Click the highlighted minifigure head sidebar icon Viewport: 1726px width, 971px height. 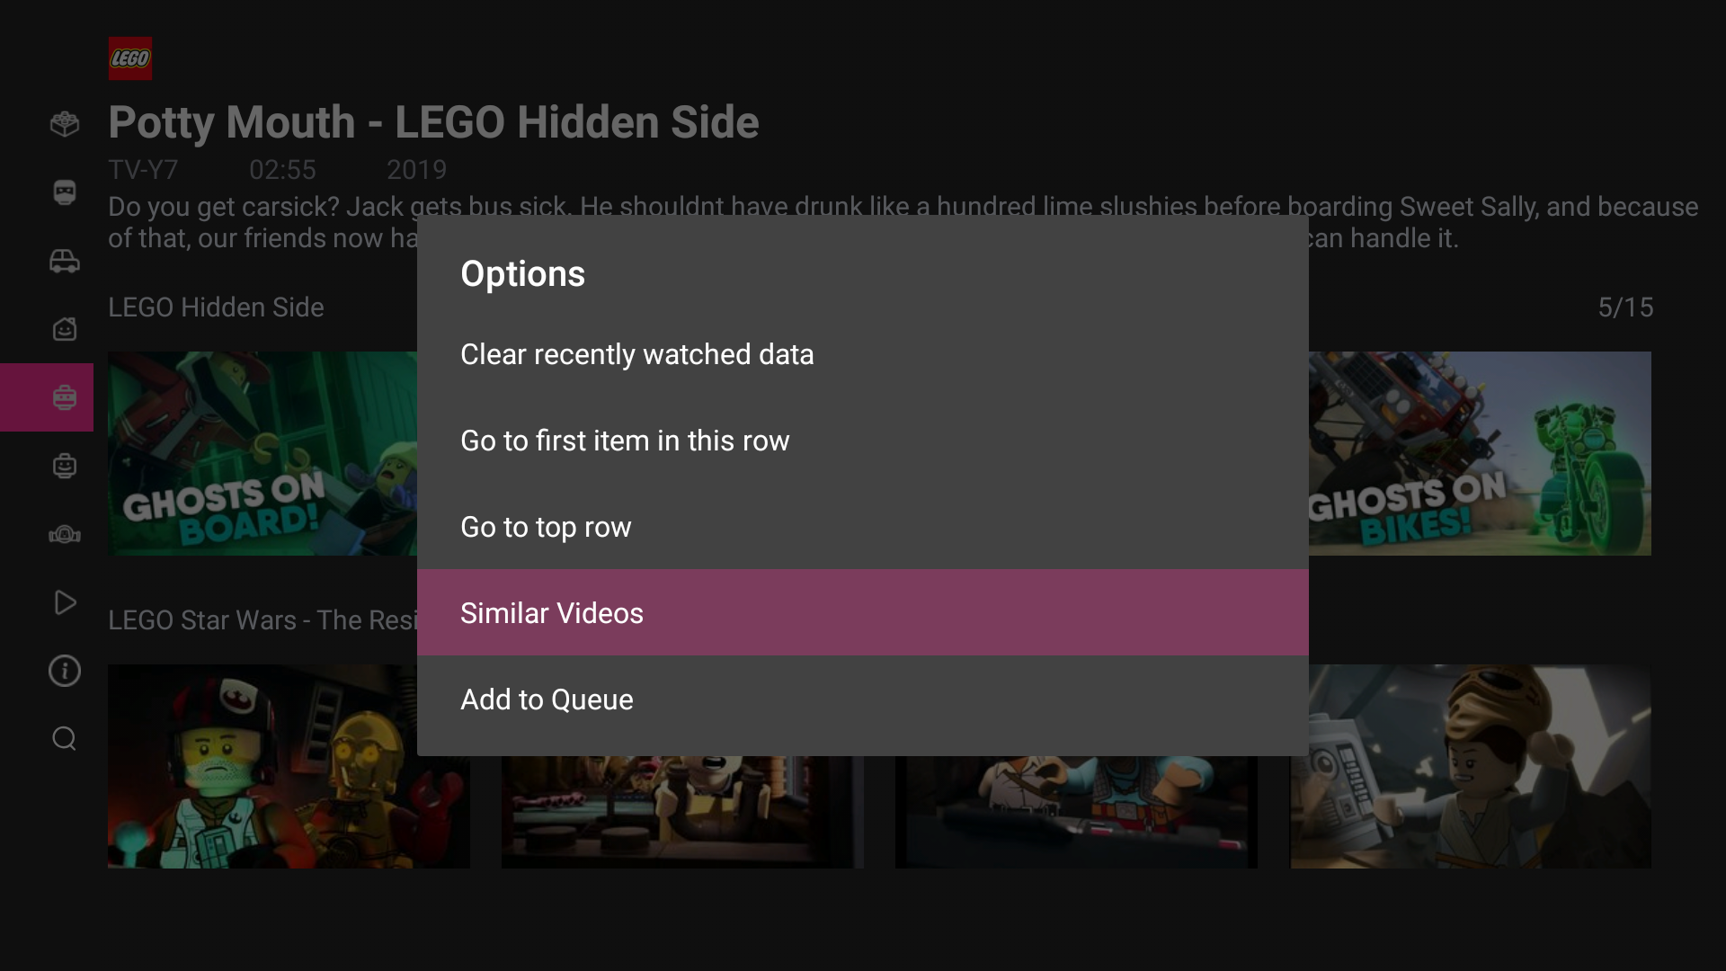point(65,397)
